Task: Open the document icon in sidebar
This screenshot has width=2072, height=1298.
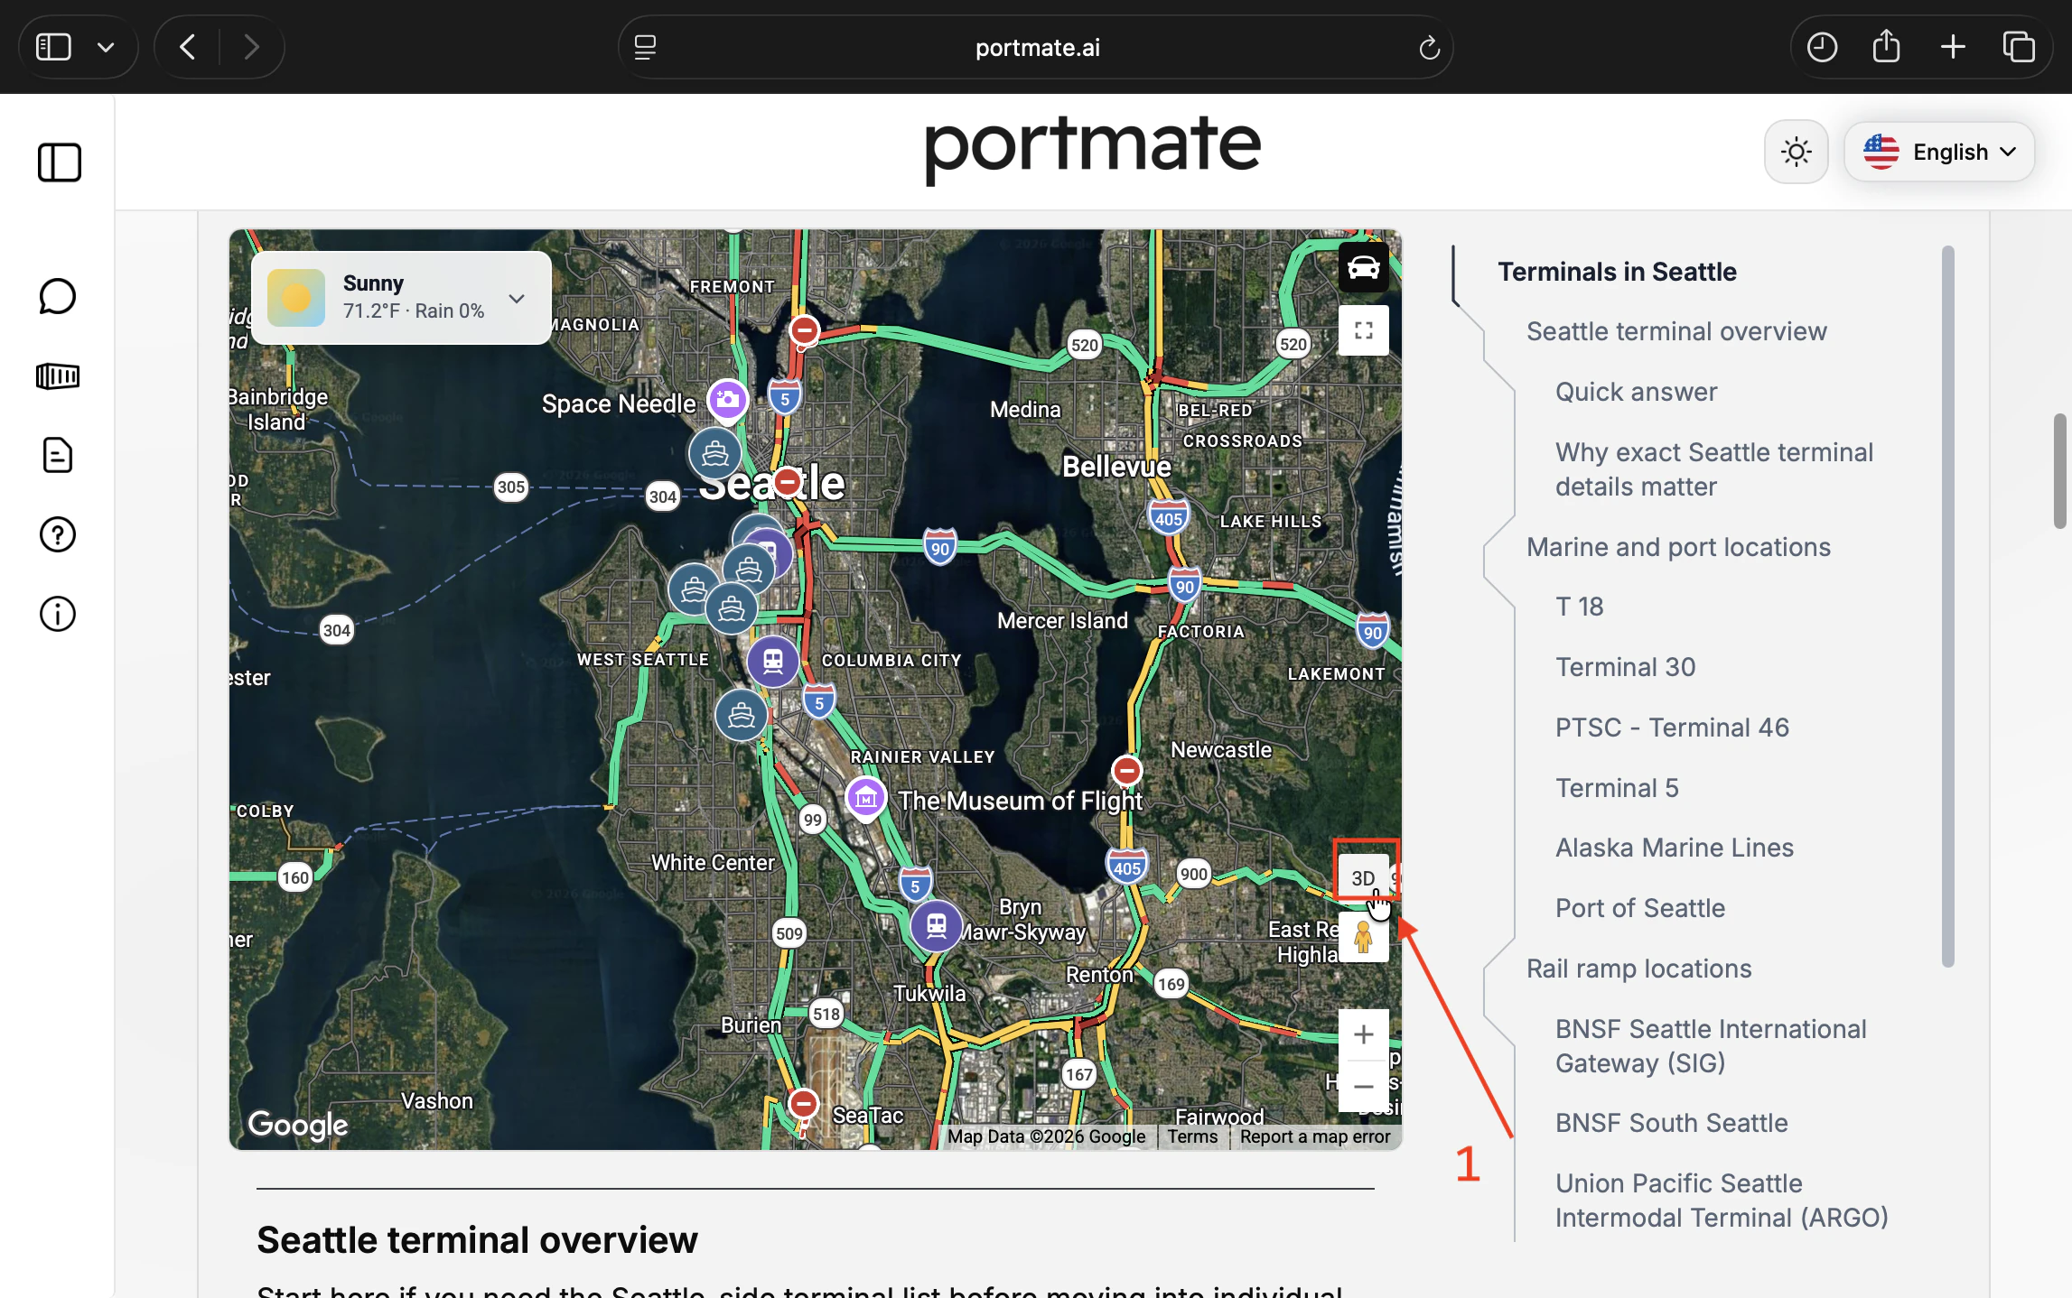Action: (x=58, y=455)
